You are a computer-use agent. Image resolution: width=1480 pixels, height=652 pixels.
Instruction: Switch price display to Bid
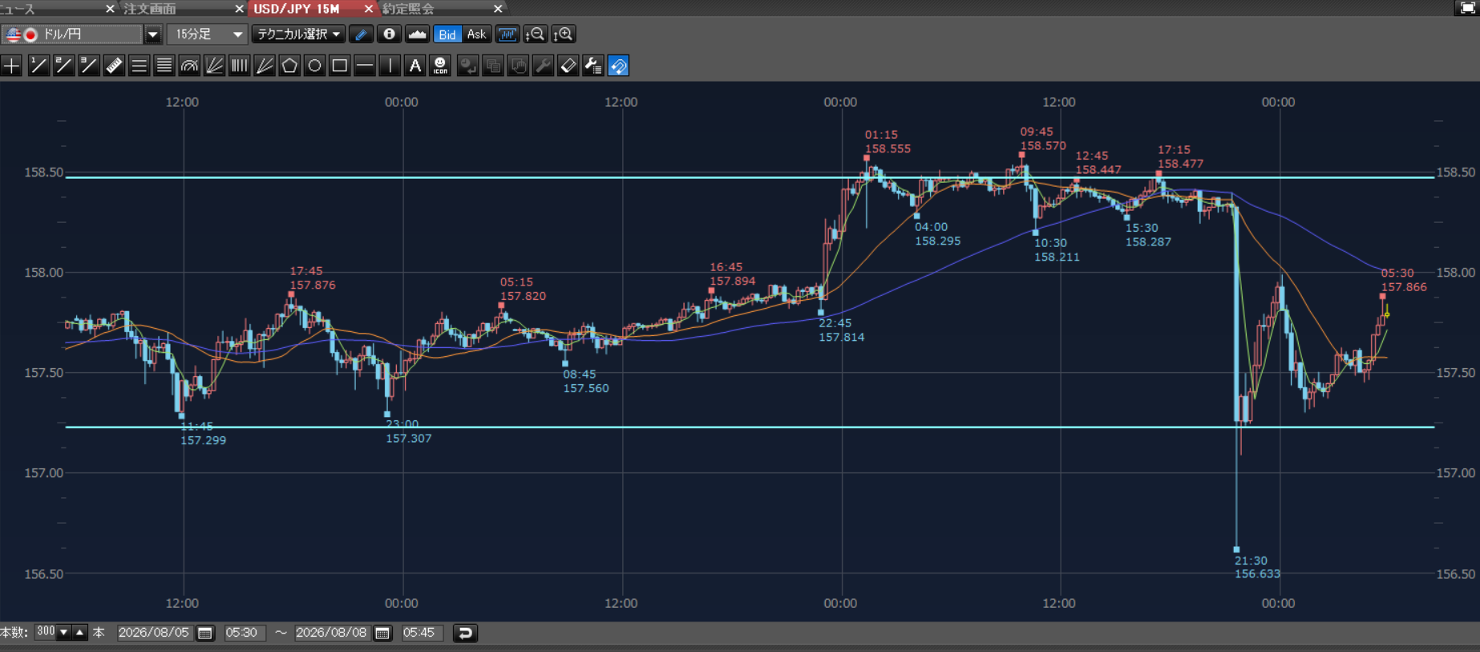pyautogui.click(x=447, y=34)
